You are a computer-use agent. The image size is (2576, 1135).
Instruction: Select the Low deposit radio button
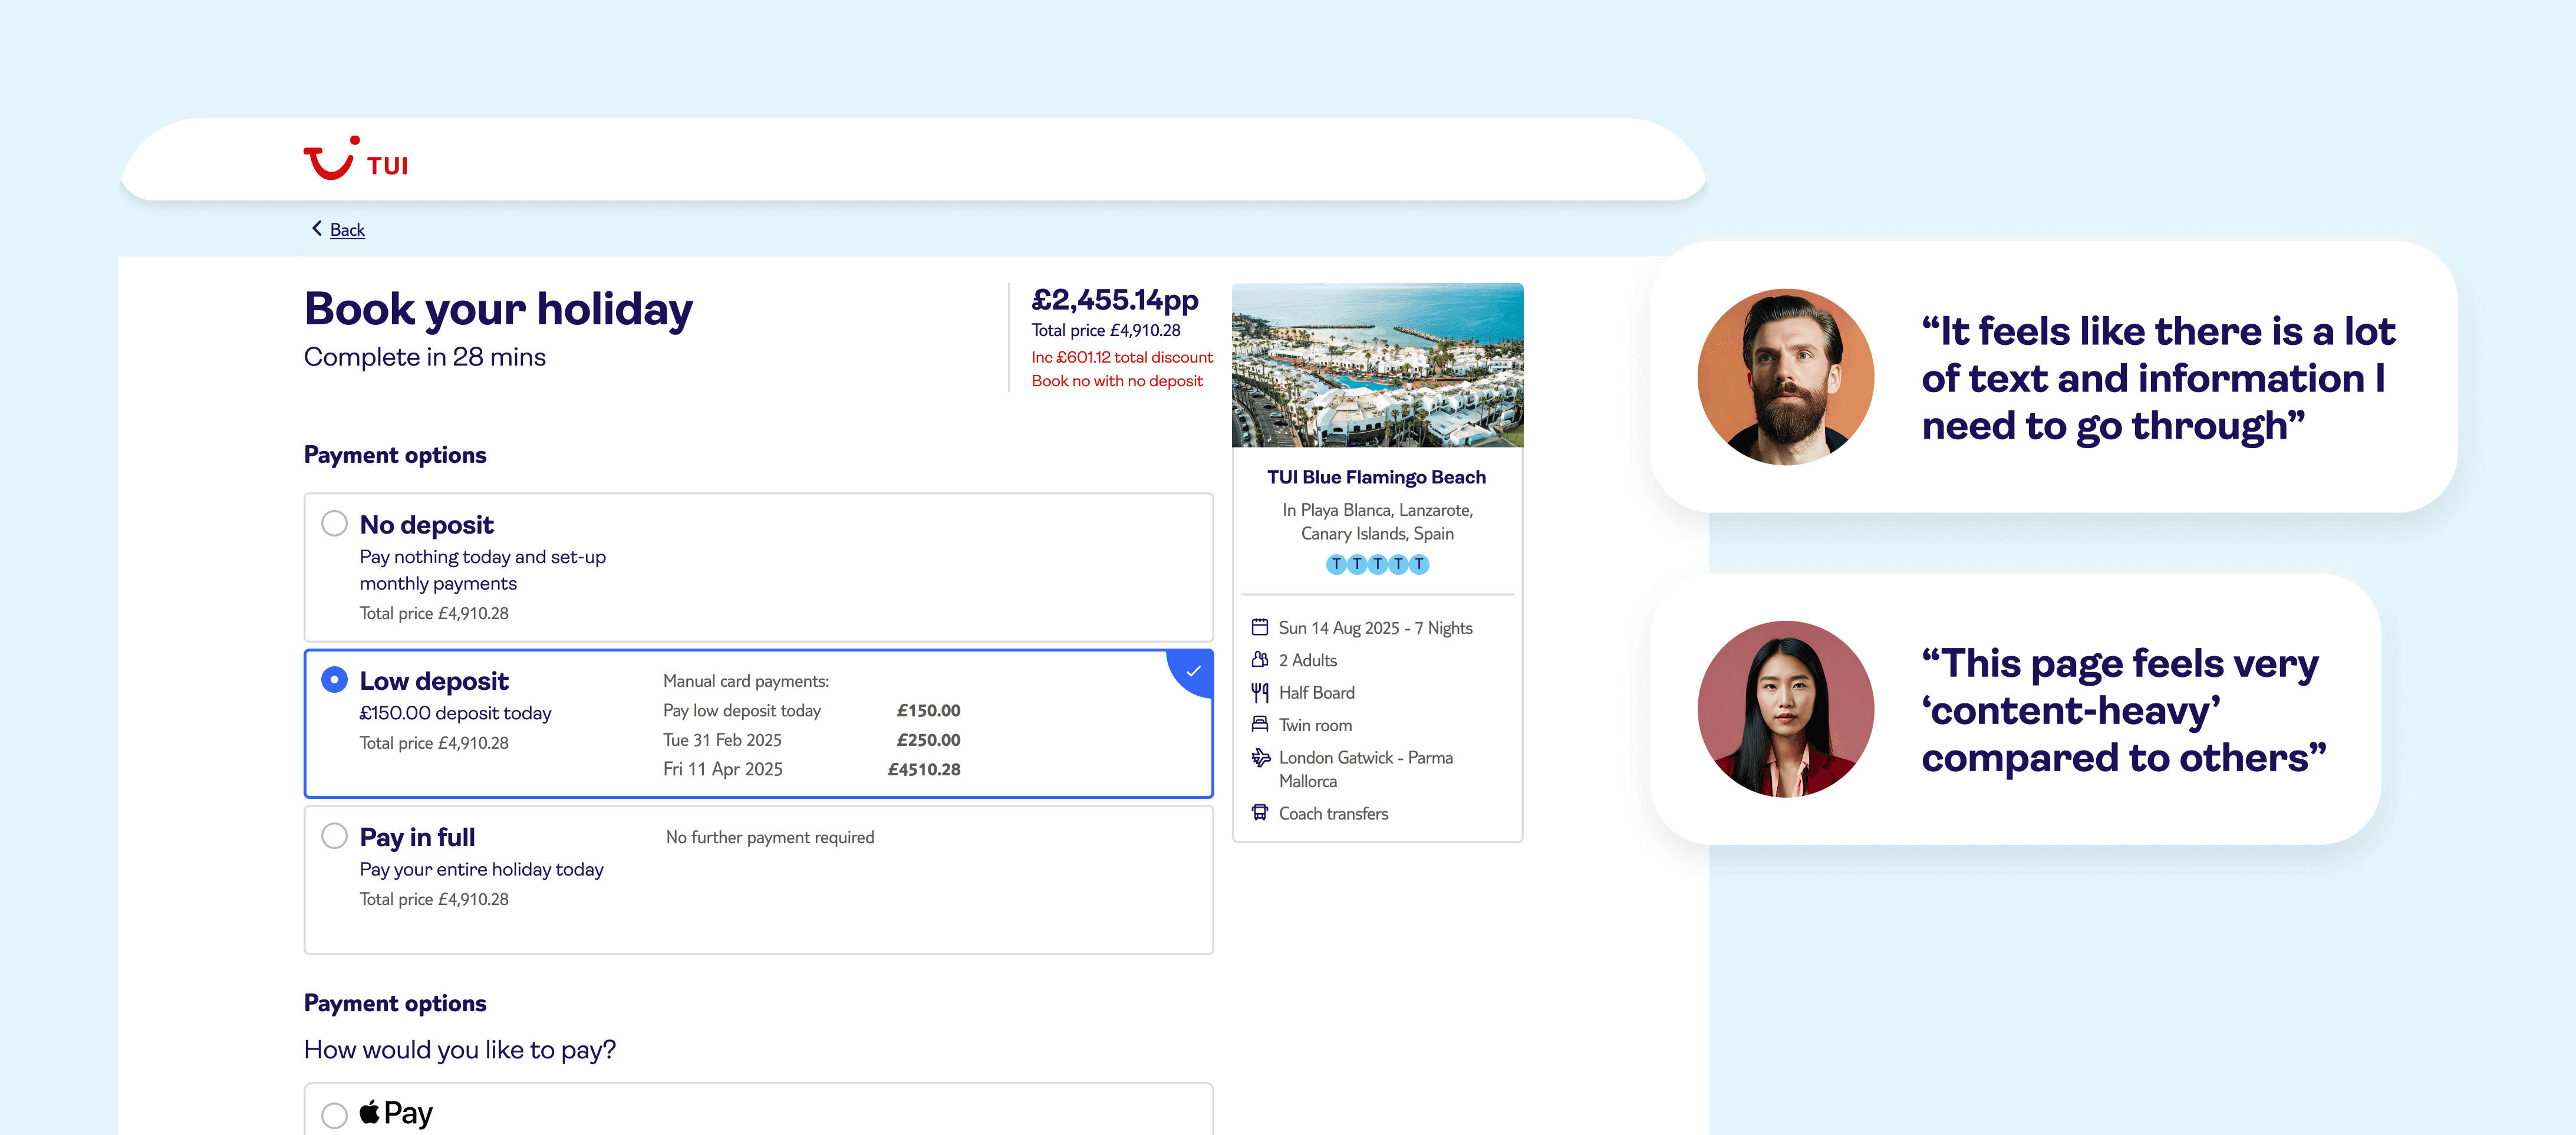coord(334,680)
